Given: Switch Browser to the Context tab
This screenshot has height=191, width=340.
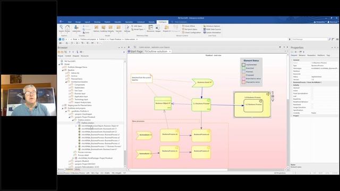Looking at the screenshot, I should tap(68, 56).
